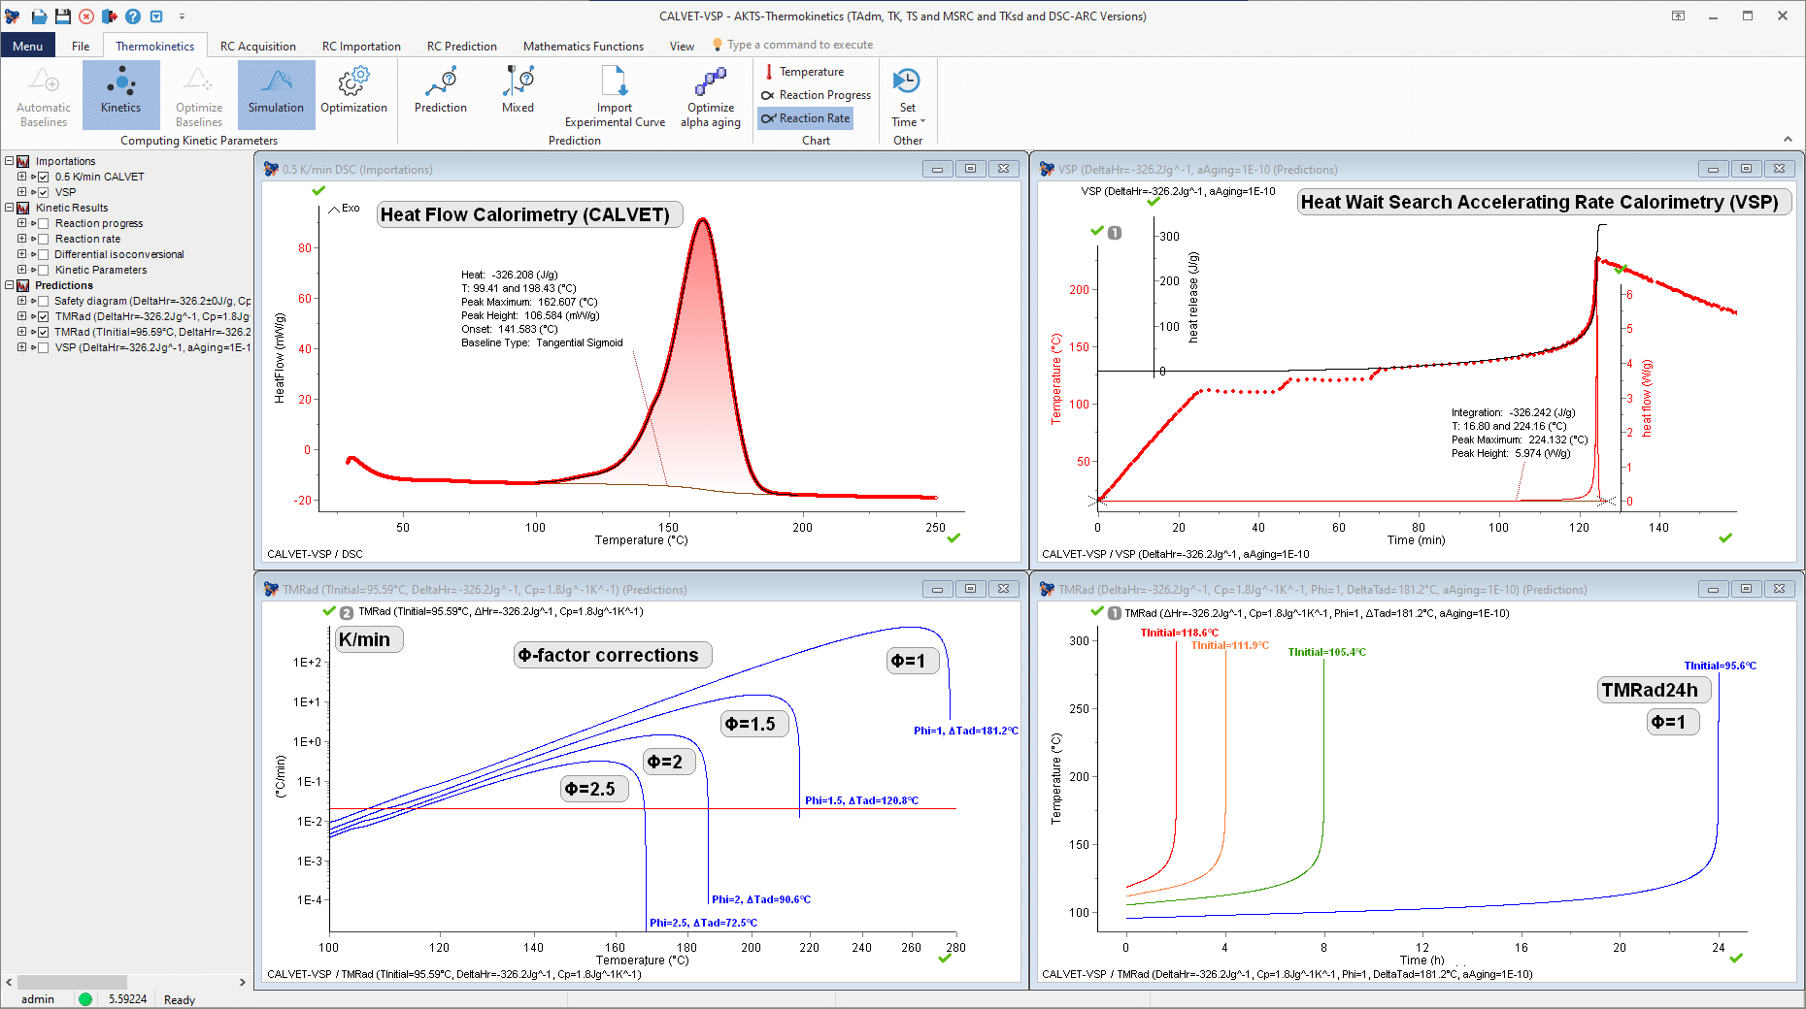Select the Mixed prediction icon
This screenshot has height=1009, width=1806.
(x=518, y=94)
